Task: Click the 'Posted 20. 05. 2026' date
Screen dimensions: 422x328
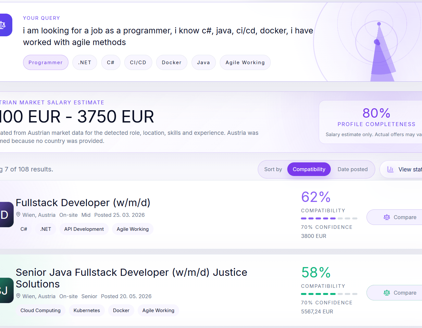Action: pos(126,296)
